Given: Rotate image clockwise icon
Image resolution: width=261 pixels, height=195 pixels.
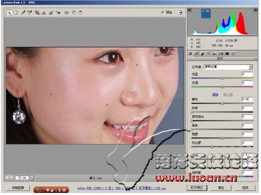Looking at the screenshot, I should point(80,13).
